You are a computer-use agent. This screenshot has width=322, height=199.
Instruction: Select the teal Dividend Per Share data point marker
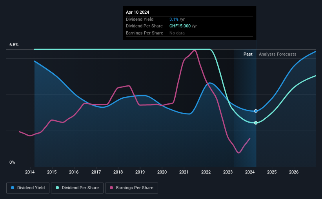256,123
